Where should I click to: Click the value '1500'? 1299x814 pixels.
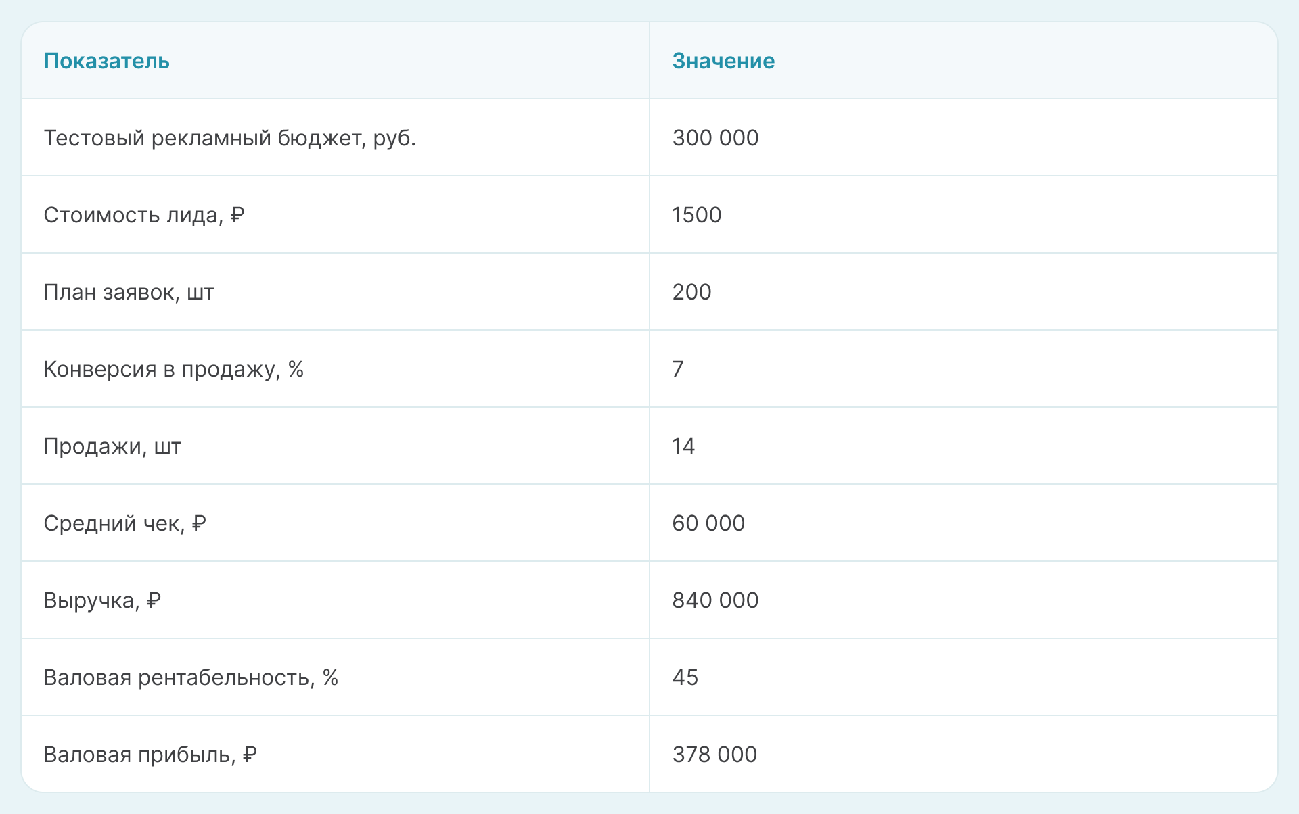click(x=697, y=215)
